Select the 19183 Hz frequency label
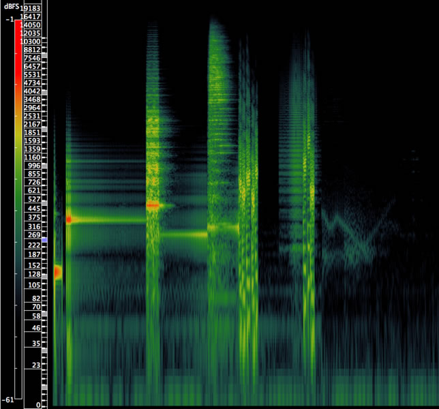The width and height of the screenshot is (439, 409). 31,9
